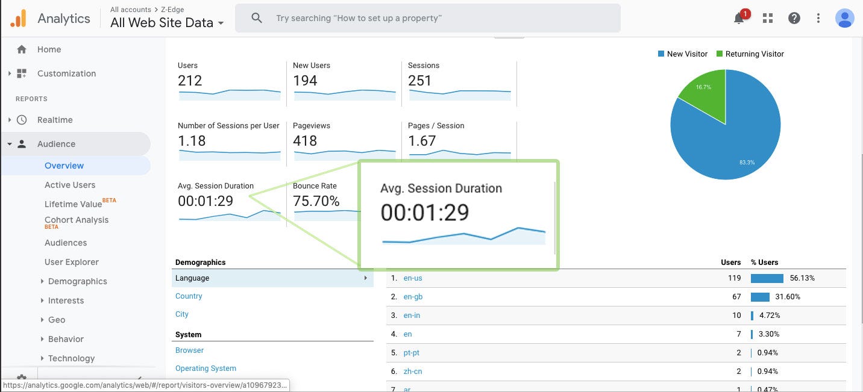Viewport: 863px width, 392px height.
Task: Click the Home house icon
Action: (x=22, y=49)
